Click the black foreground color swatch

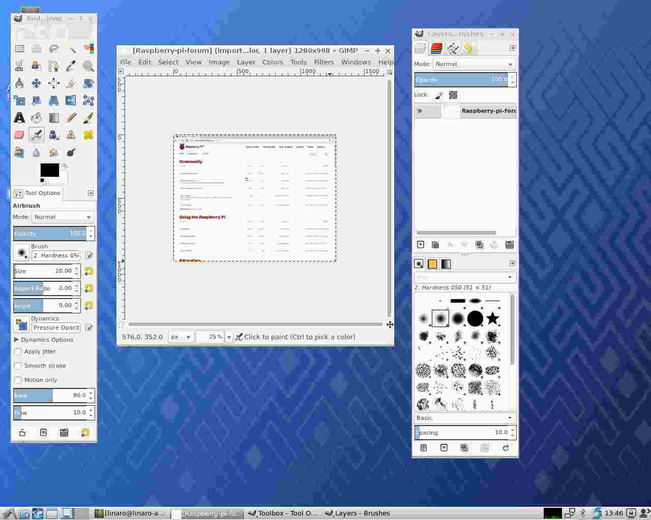click(x=49, y=170)
